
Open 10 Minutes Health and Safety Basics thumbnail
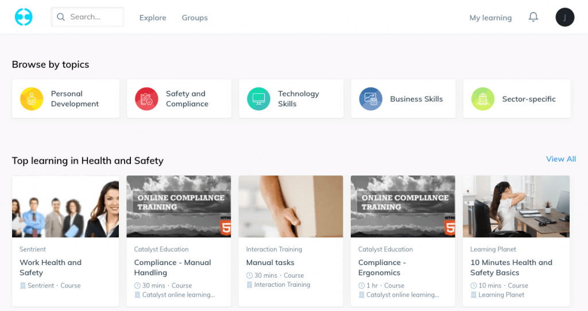pyautogui.click(x=516, y=206)
